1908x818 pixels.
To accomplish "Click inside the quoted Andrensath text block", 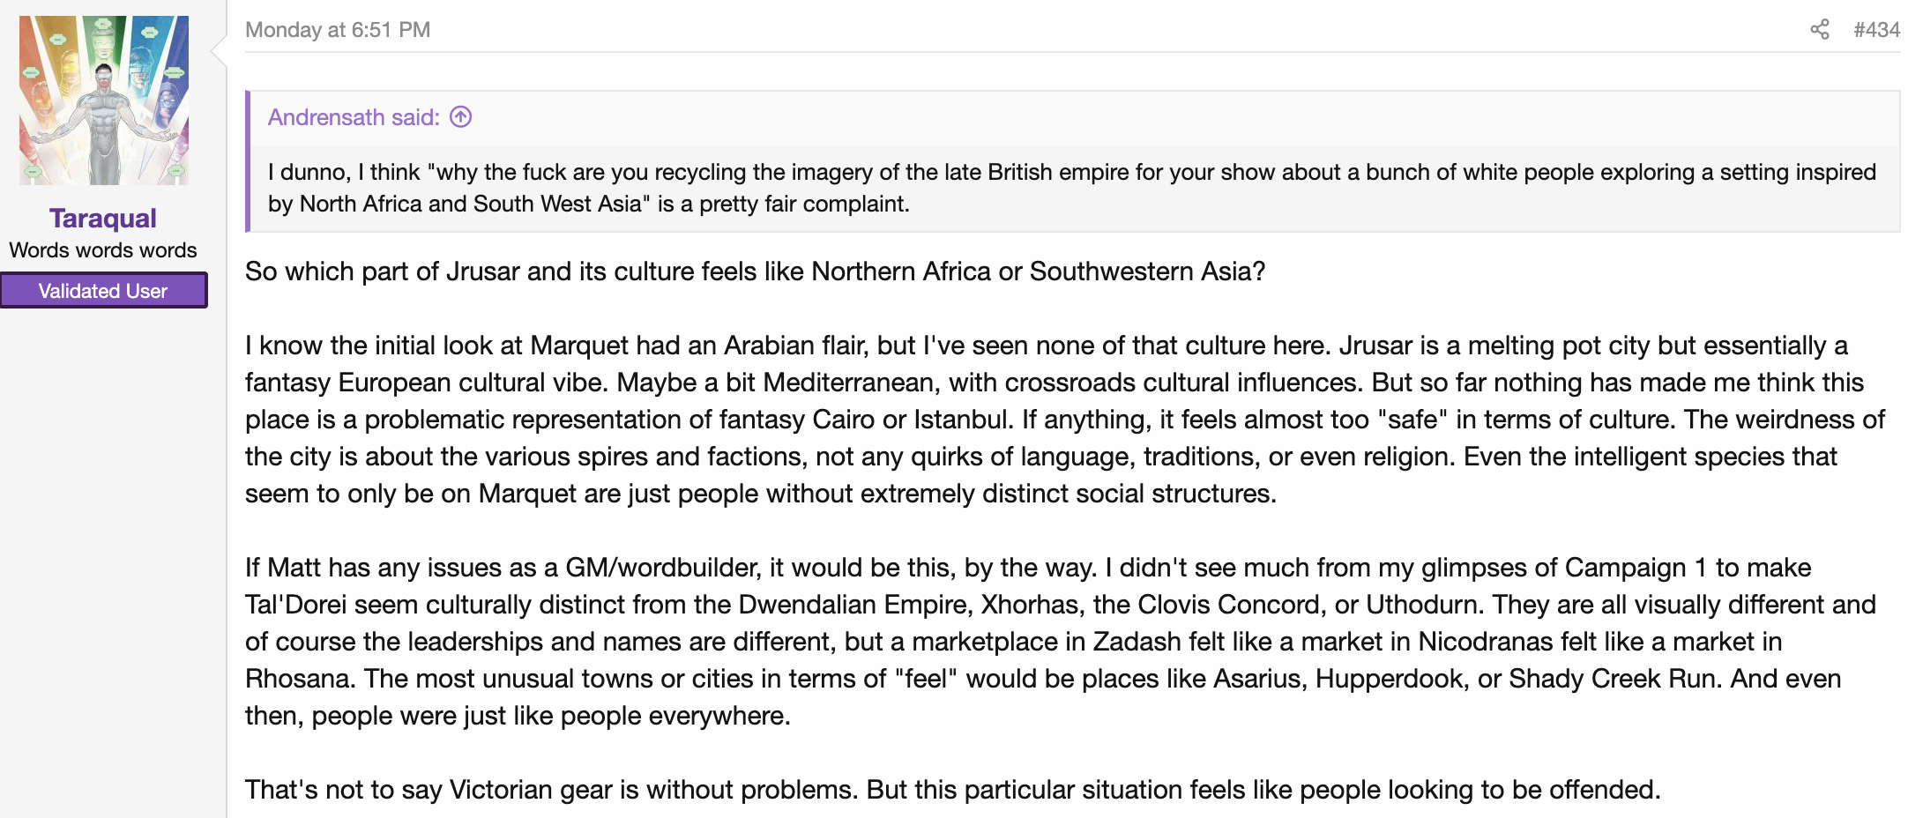I will (x=1072, y=188).
